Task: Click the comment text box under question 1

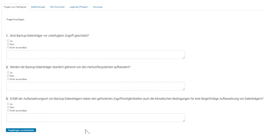Action: (x=95, y=55)
